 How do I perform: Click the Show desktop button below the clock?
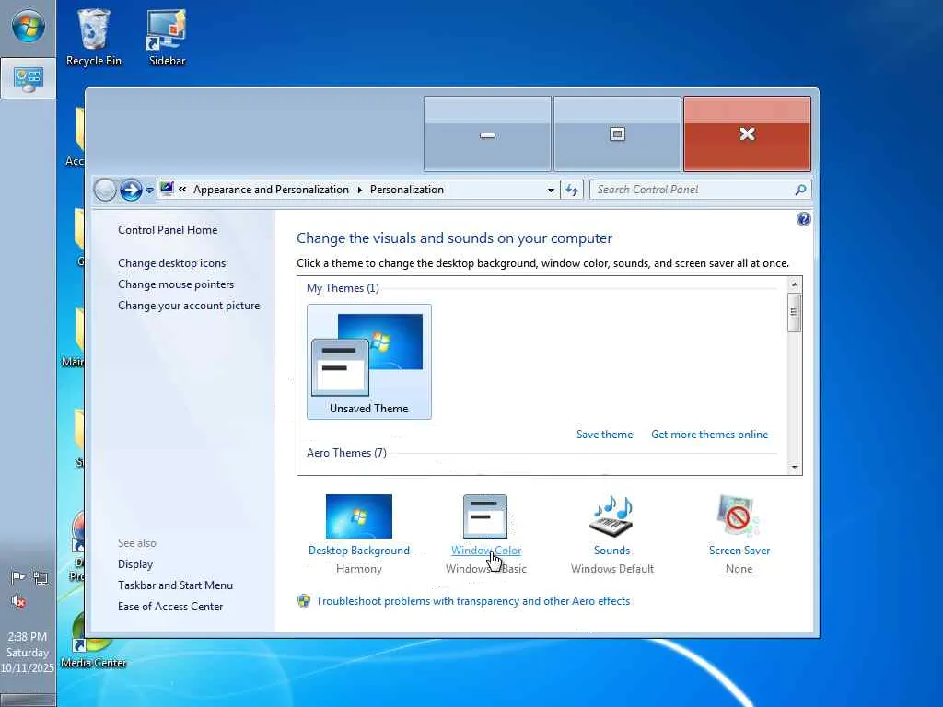click(28, 700)
